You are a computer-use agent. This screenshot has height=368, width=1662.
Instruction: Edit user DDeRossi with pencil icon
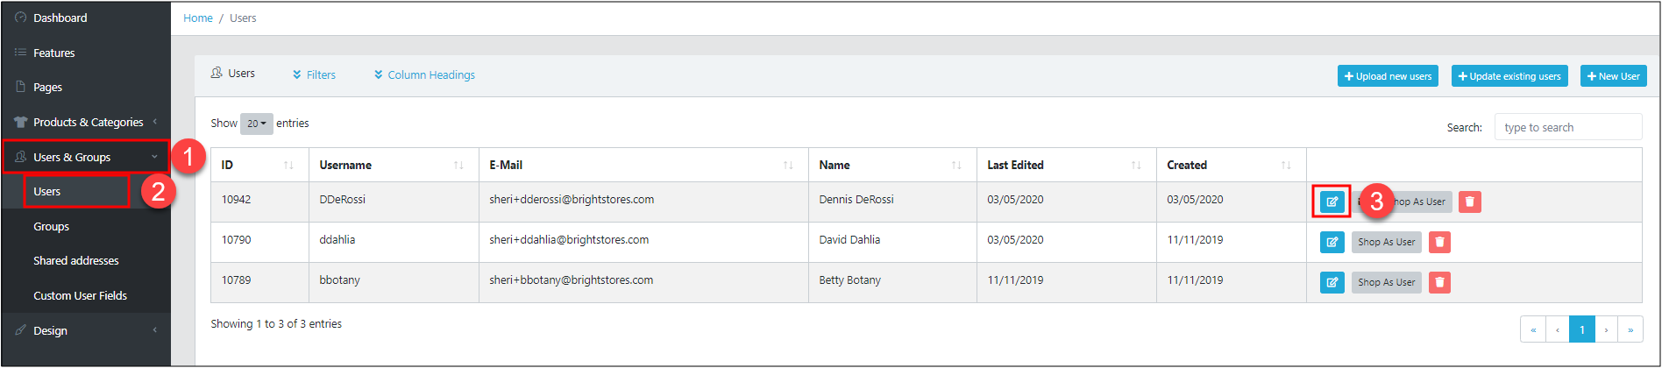coord(1332,202)
